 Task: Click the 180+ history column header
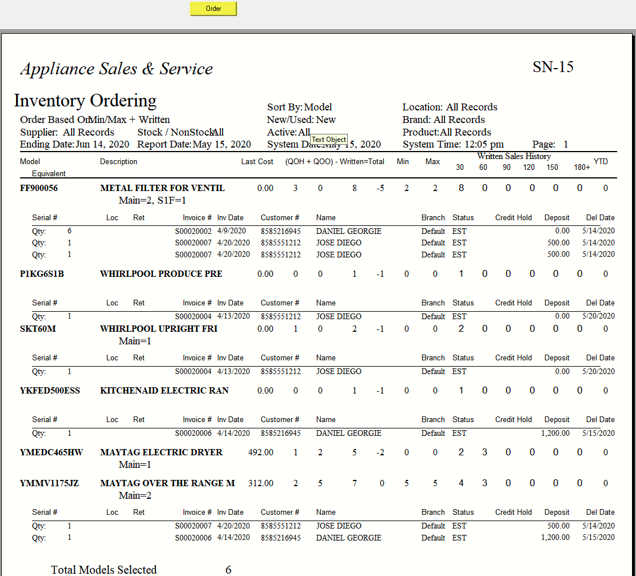582,167
